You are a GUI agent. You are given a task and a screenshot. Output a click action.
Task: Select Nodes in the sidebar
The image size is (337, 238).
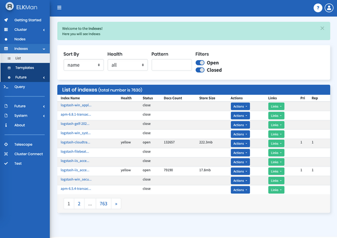(25, 39)
